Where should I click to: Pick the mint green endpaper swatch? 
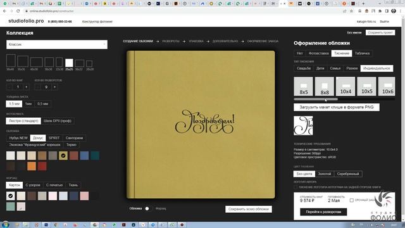click(11, 206)
